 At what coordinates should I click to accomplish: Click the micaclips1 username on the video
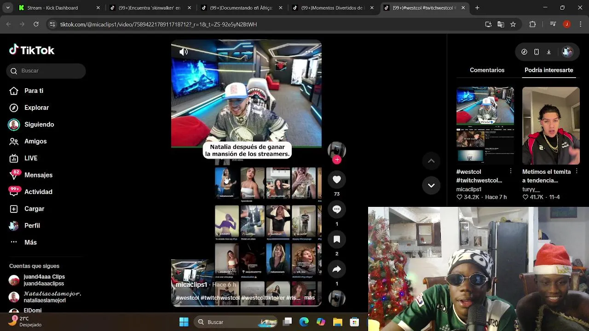[x=191, y=285]
